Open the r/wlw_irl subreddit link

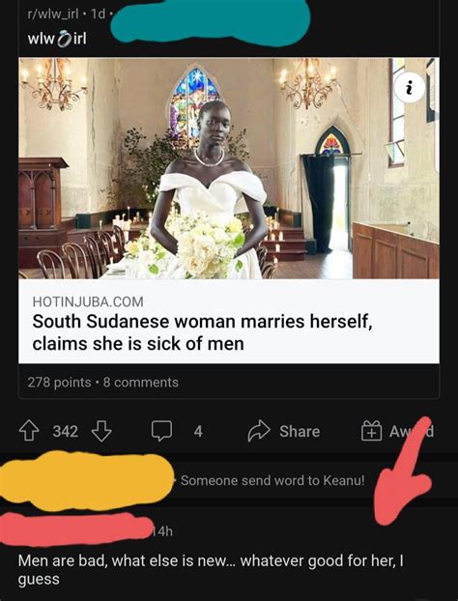coord(53,14)
